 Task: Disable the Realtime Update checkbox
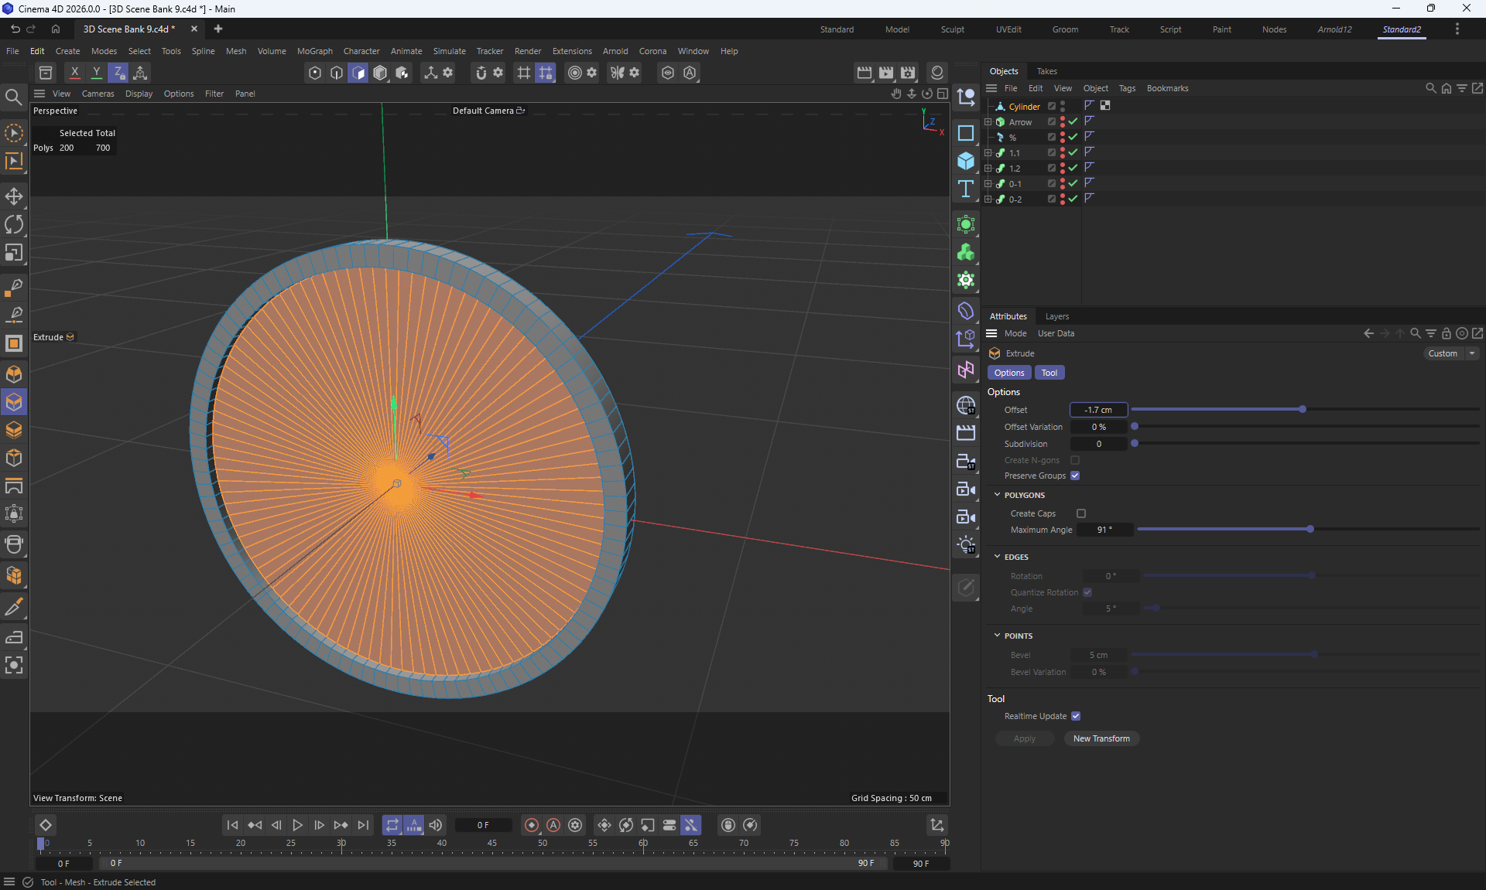1076,716
